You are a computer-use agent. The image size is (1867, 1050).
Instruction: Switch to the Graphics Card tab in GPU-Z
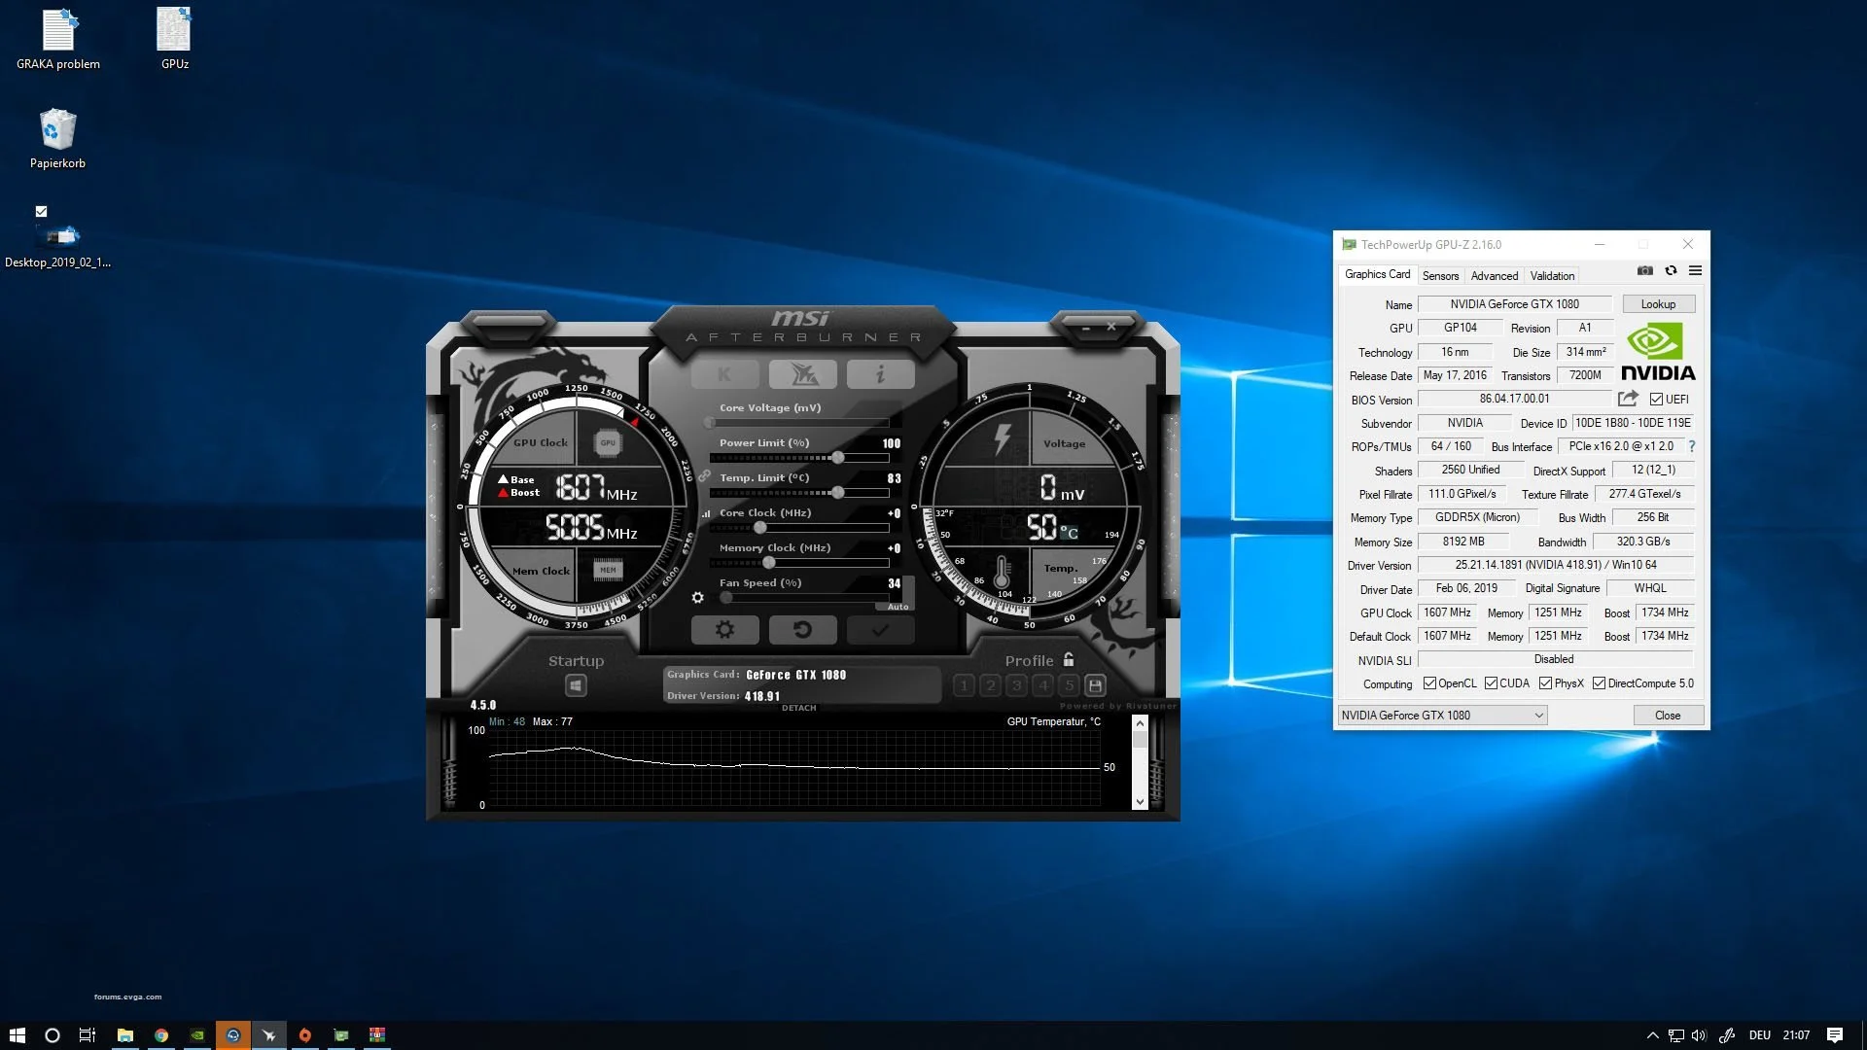(x=1377, y=275)
